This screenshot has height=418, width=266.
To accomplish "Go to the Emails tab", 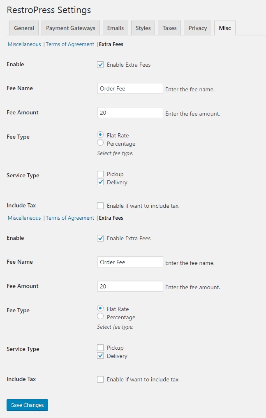I will click(116, 28).
